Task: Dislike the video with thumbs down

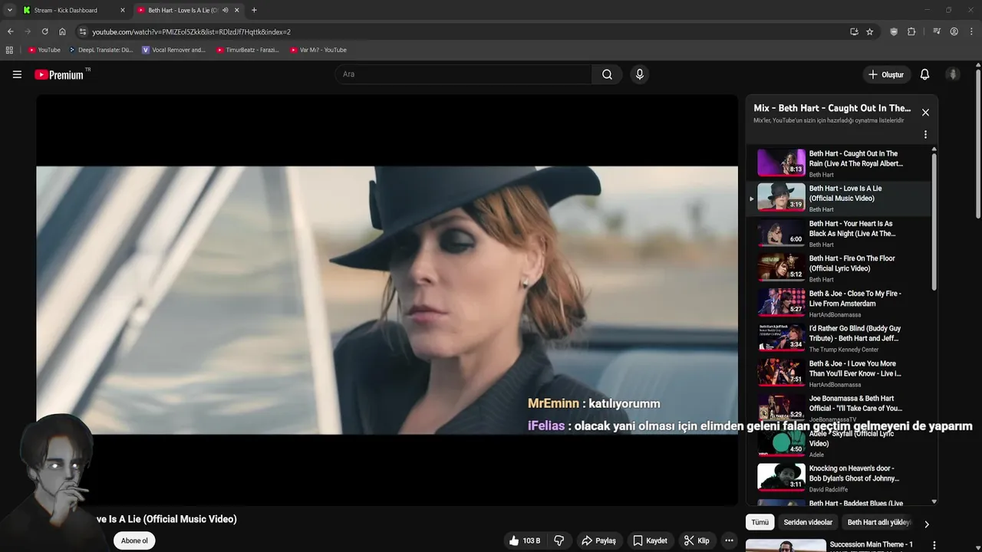Action: pyautogui.click(x=559, y=540)
